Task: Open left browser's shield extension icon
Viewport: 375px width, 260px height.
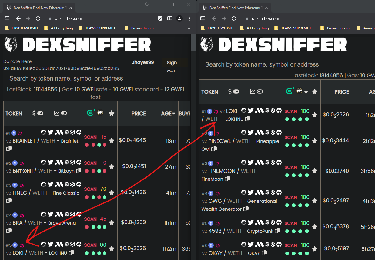Action: (160, 18)
